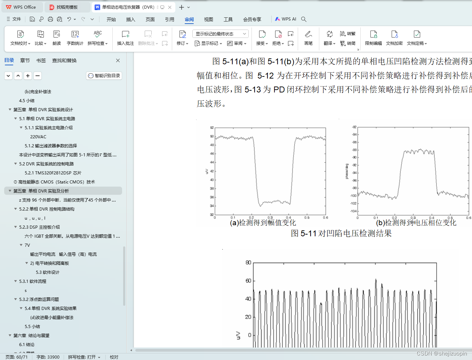Open 审阅 reviewing pane dropdown
This screenshot has height=360, width=472.
(x=237, y=43)
